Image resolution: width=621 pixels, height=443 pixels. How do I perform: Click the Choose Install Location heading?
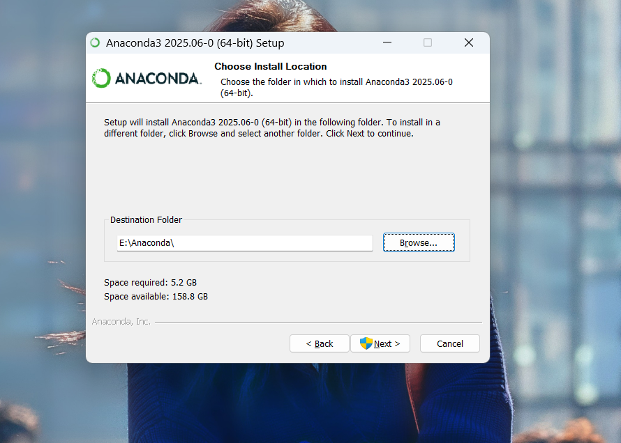(x=271, y=66)
